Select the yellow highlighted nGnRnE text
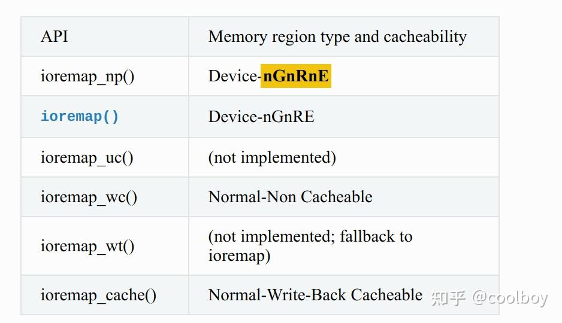The height and width of the screenshot is (323, 562). click(296, 76)
